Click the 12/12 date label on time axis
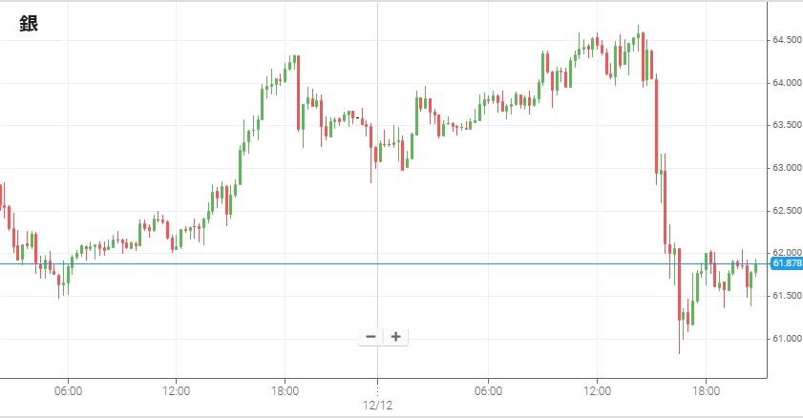 click(x=378, y=406)
